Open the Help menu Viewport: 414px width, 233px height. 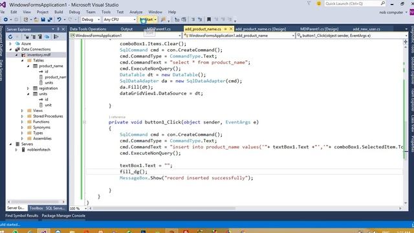pyautogui.click(x=172, y=12)
